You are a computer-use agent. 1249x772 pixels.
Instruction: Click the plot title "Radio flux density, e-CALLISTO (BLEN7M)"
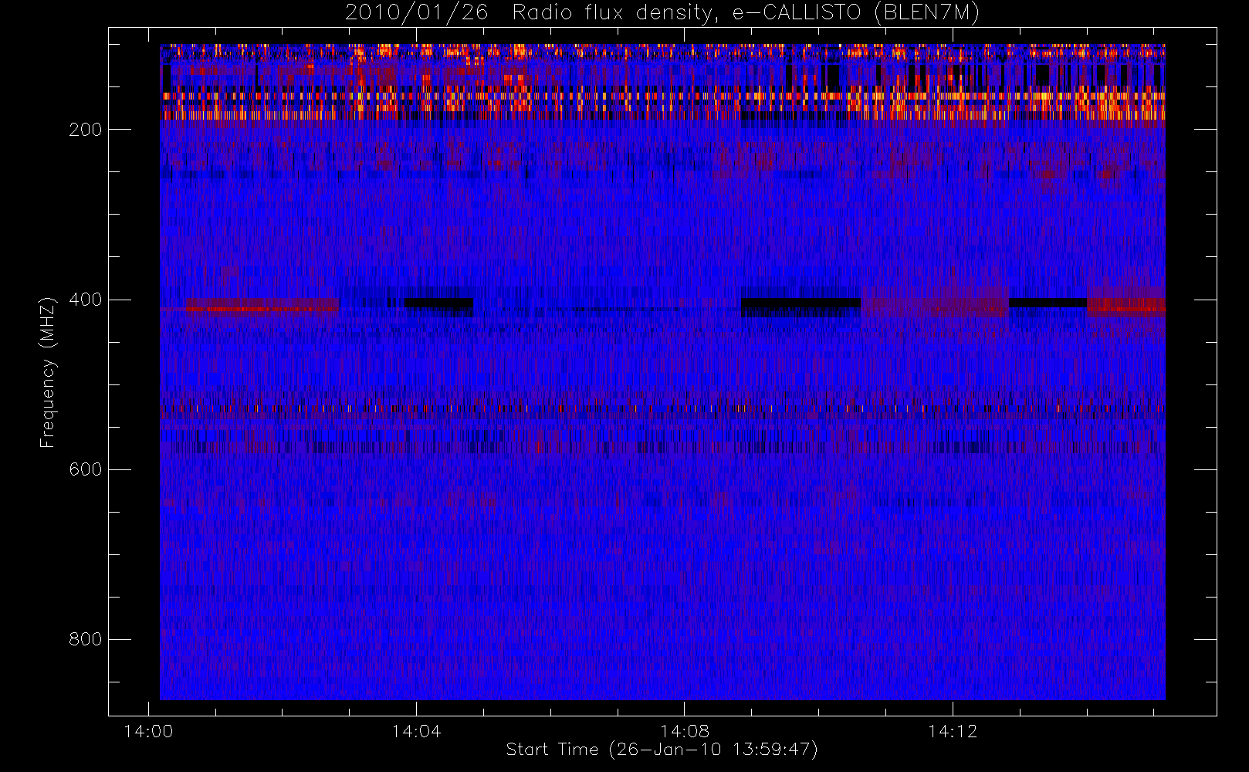(x=746, y=12)
